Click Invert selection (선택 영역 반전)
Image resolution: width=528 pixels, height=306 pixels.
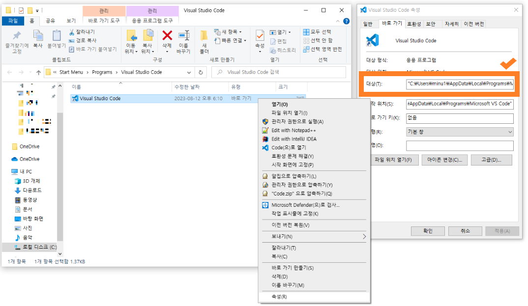click(322, 49)
